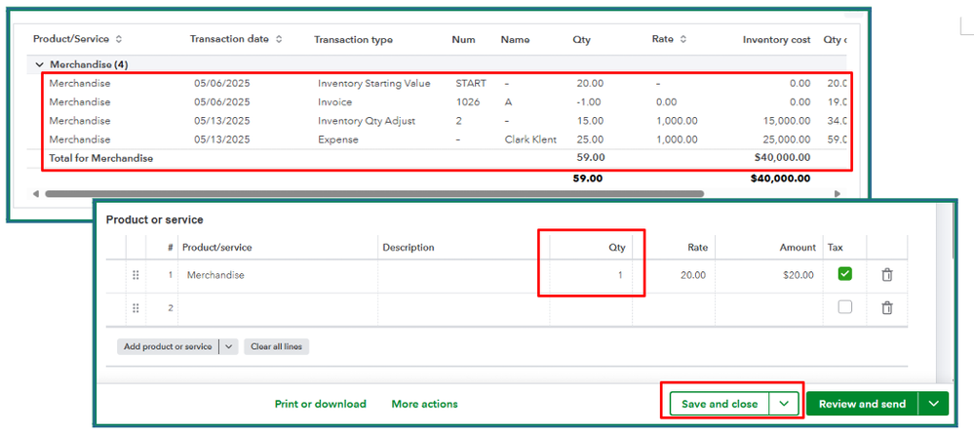Click the Merchandise product field on line 1
The width and height of the screenshot is (974, 435).
tap(278, 275)
